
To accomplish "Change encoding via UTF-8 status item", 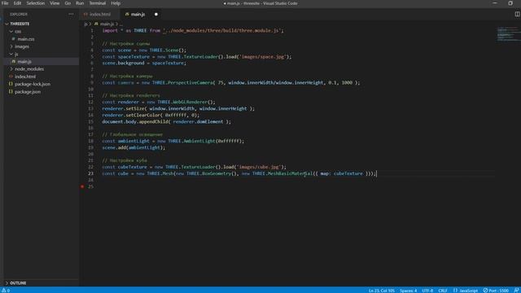I will [427, 291].
